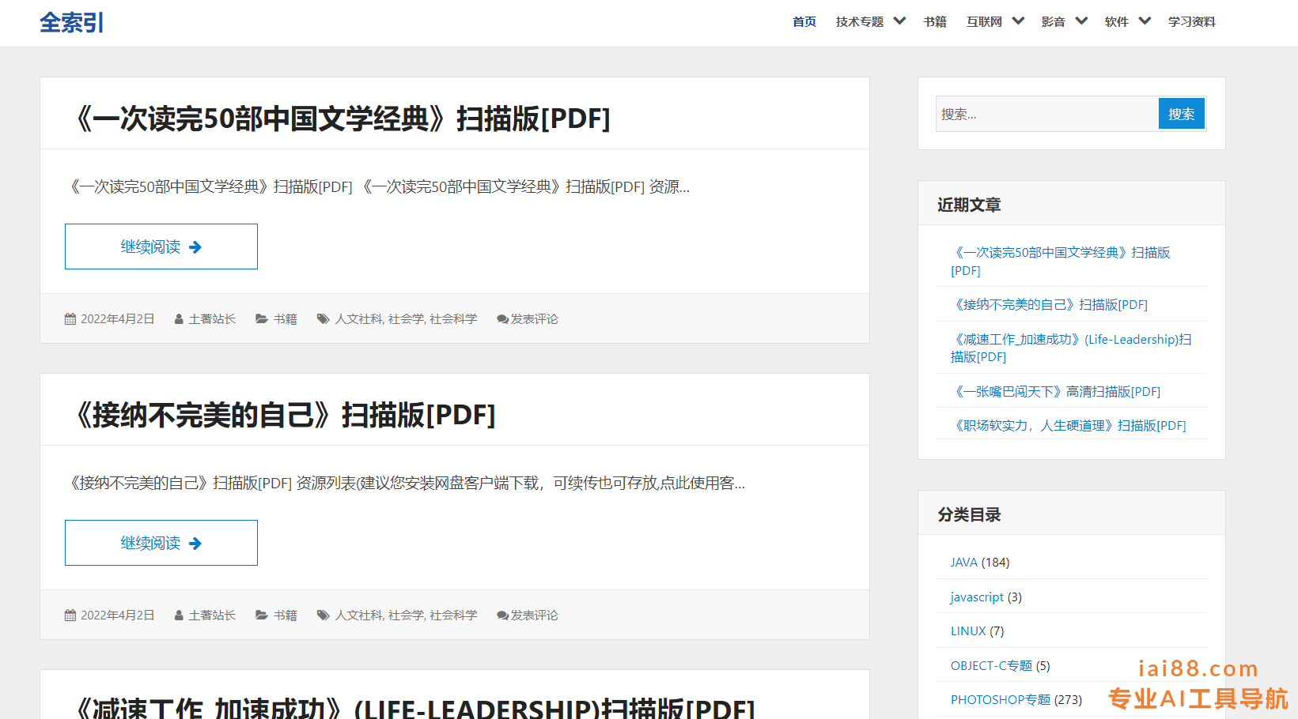The width and height of the screenshot is (1298, 719).
Task: Click the author icon next to 土著站长
Action: 179,318
